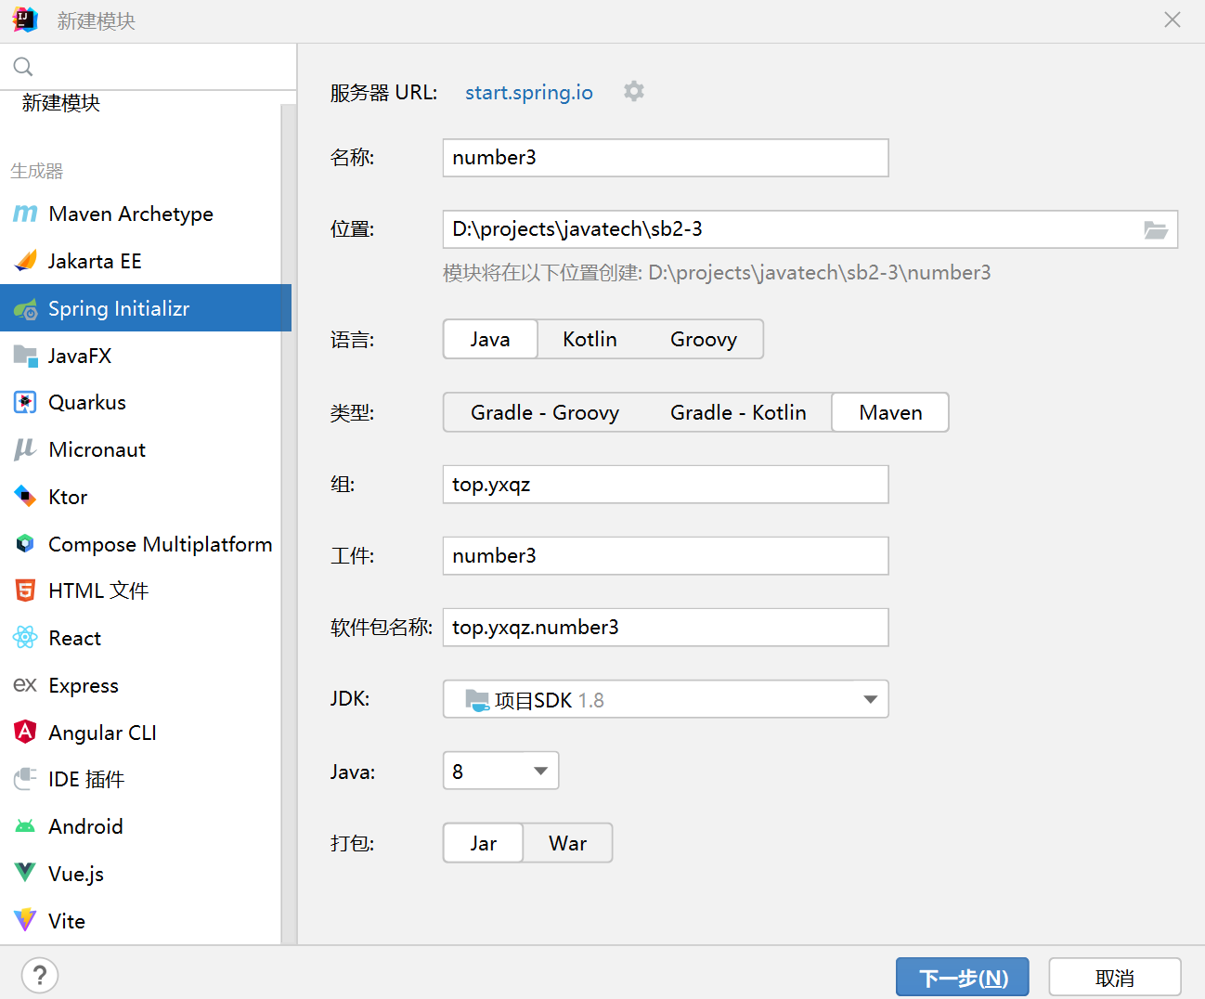Click the IntelliJ IDEA logo in title bar
The width and height of the screenshot is (1205, 999).
[25, 19]
